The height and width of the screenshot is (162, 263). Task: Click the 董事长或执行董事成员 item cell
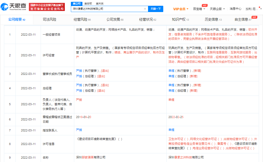click(57, 74)
